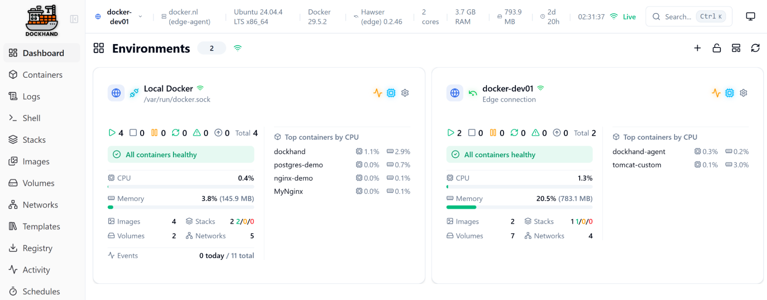The image size is (767, 300).
Task: Open the Activity page
Action: point(42,270)
